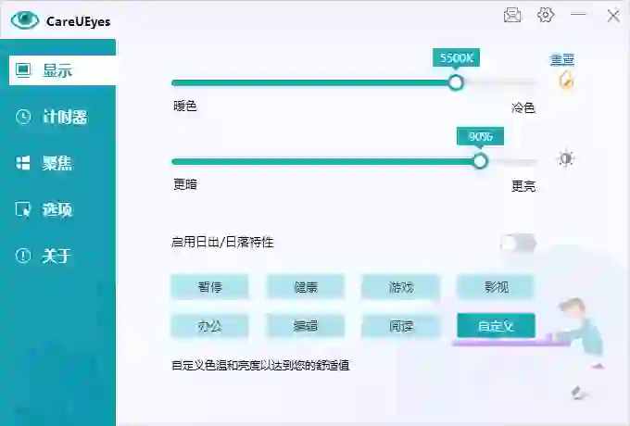This screenshot has height=426, width=630.
Task: Select the 影视 movie preset
Action: (497, 287)
